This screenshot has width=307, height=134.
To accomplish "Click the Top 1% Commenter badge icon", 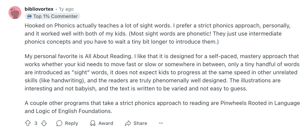I will [x=29, y=16].
